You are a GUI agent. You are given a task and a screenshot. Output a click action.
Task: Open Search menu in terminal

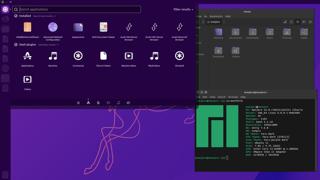tap(222, 97)
